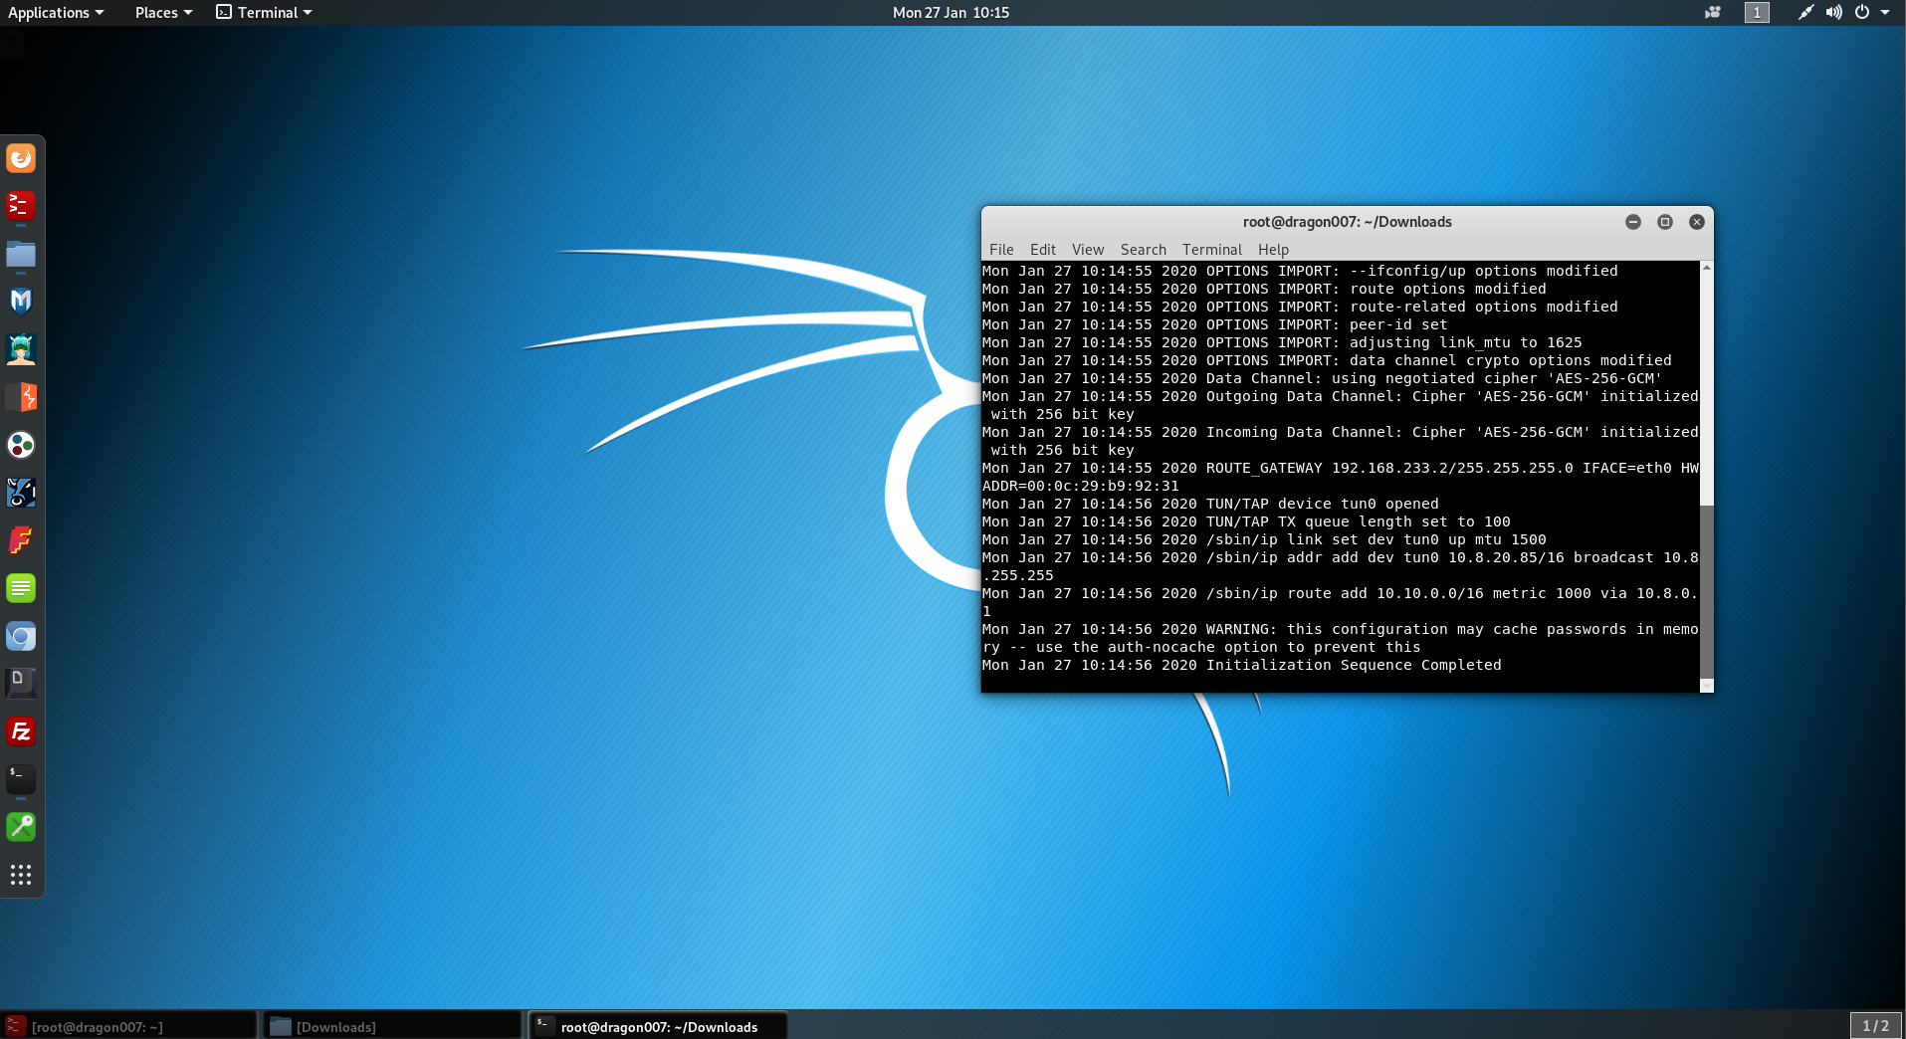1906x1039 pixels.
Task: Open the Terminal menu in the menu bar
Action: click(1211, 250)
